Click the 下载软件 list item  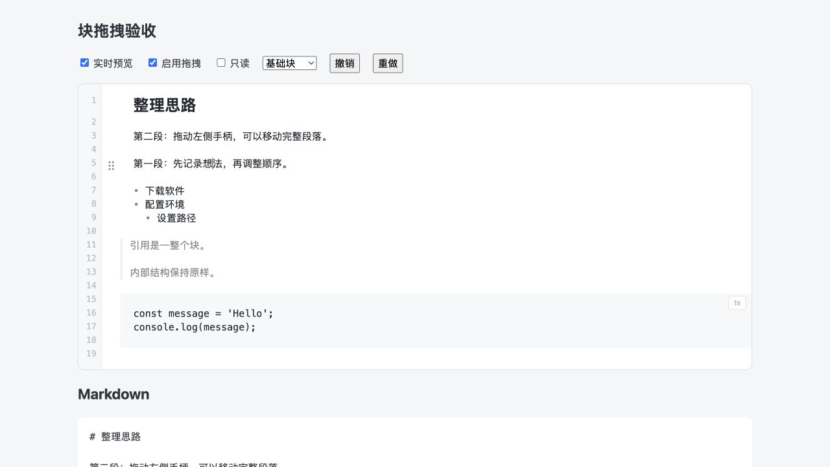[165, 191]
